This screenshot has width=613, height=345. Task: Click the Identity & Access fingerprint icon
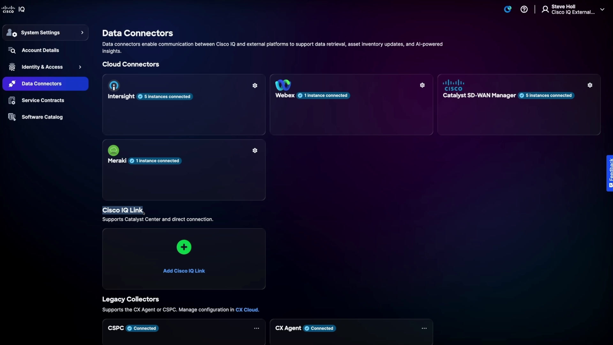click(x=12, y=67)
